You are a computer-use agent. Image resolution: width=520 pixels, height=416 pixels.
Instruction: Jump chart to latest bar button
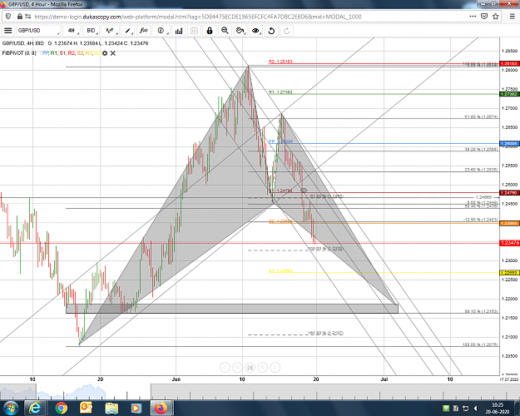pos(250,367)
